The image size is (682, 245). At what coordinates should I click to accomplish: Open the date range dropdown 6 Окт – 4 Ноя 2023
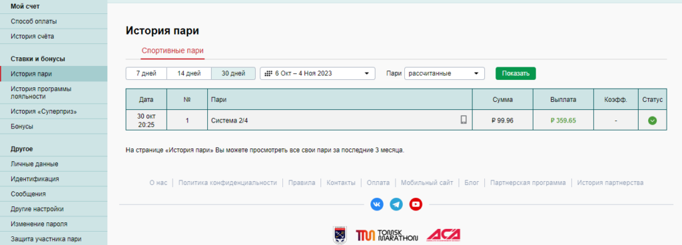click(318, 73)
